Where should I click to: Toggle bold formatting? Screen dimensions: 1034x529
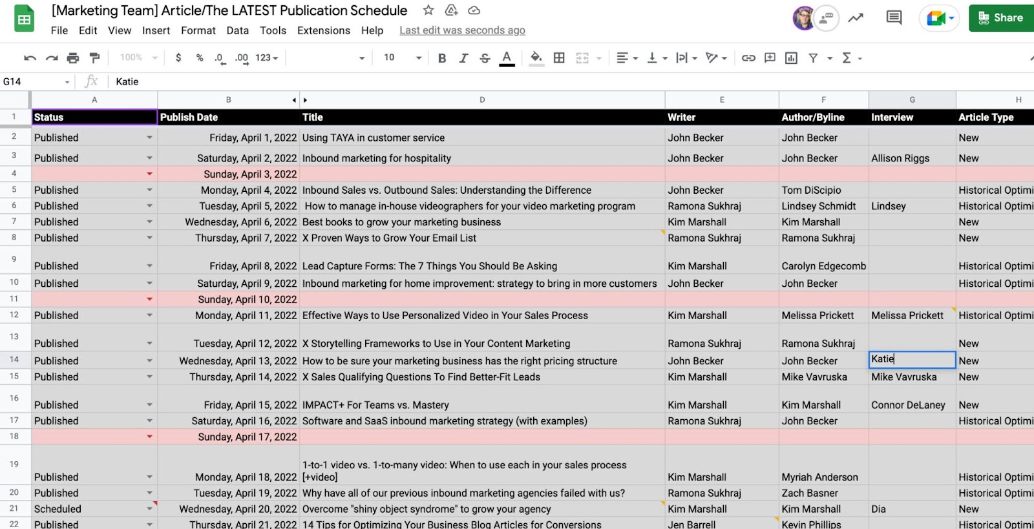[x=442, y=58]
